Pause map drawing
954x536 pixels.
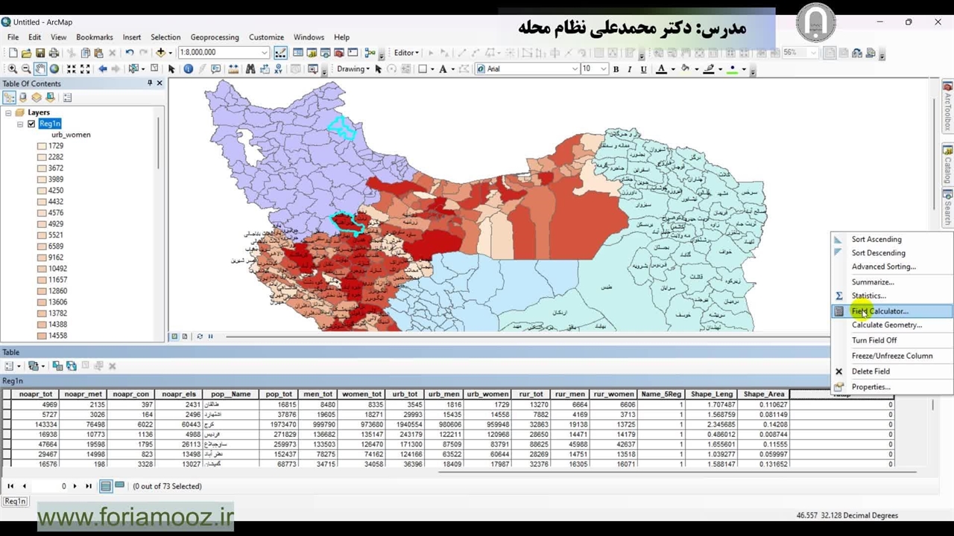click(x=210, y=336)
